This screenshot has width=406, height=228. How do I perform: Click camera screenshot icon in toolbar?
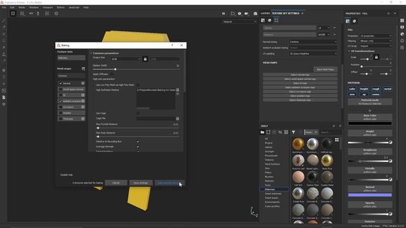256,13
